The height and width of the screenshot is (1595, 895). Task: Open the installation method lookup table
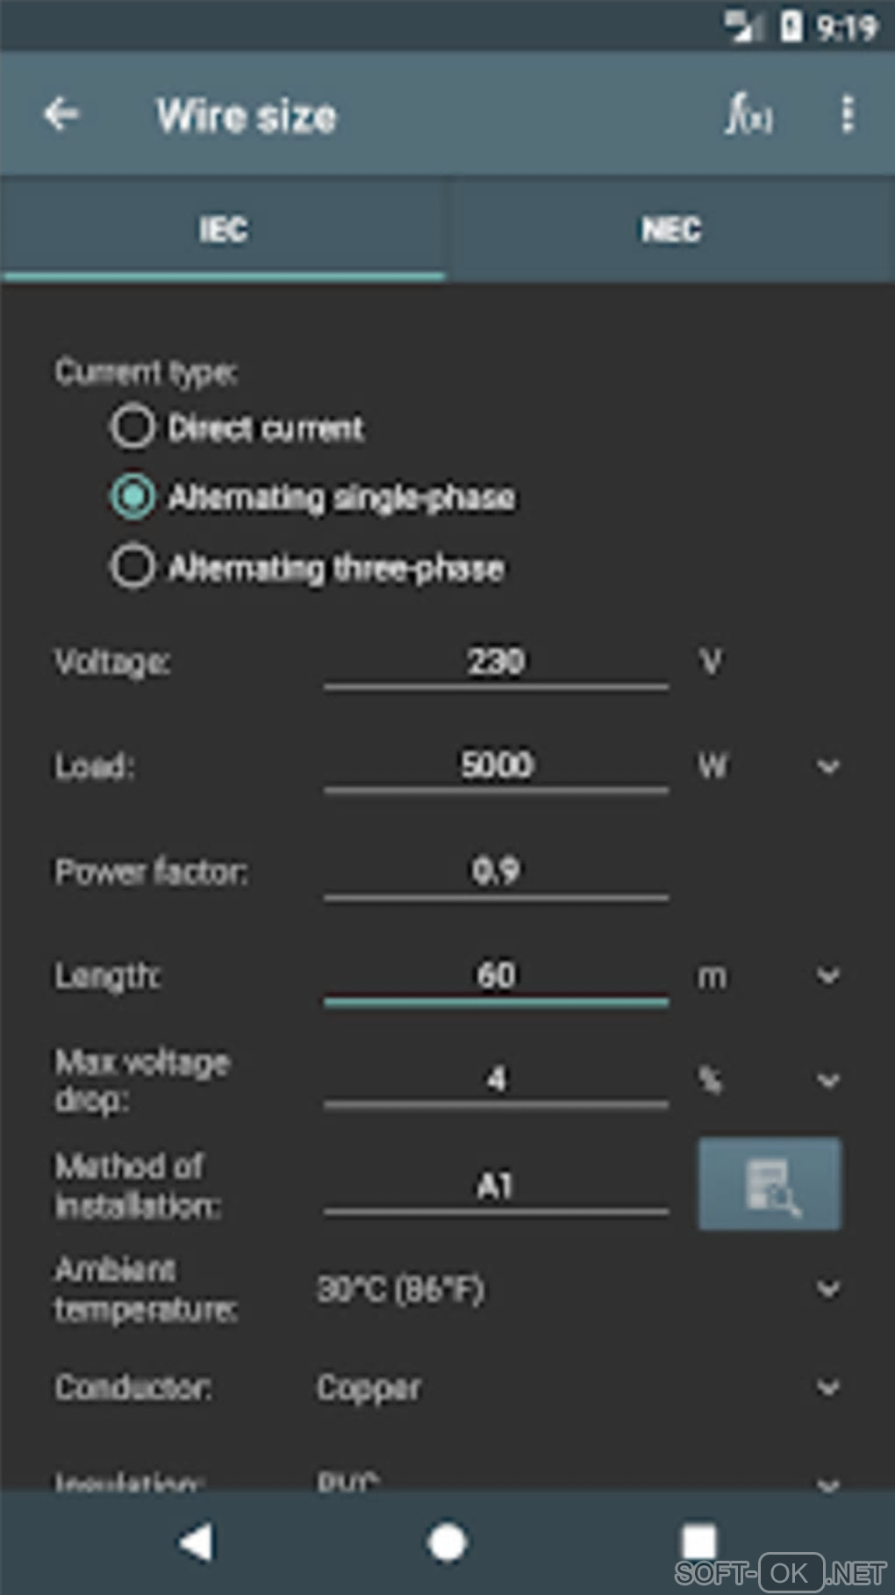(x=770, y=1184)
